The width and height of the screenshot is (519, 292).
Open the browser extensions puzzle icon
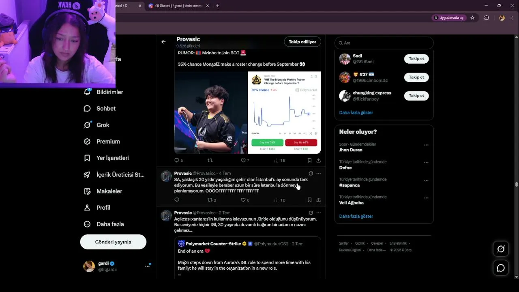(487, 18)
